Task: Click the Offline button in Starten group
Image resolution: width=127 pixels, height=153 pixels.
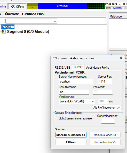Action: tap(71, 142)
